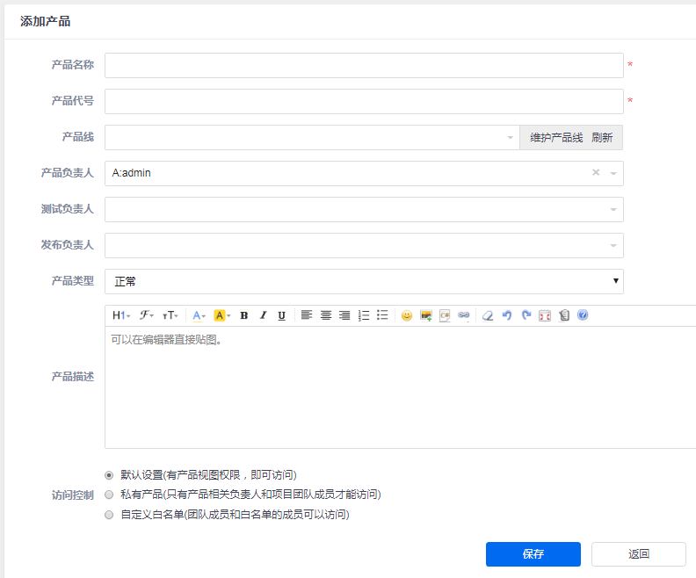Viewport: 696px width, 578px height.
Task: Expand the 产品线 product line dropdown
Action: pyautogui.click(x=511, y=138)
